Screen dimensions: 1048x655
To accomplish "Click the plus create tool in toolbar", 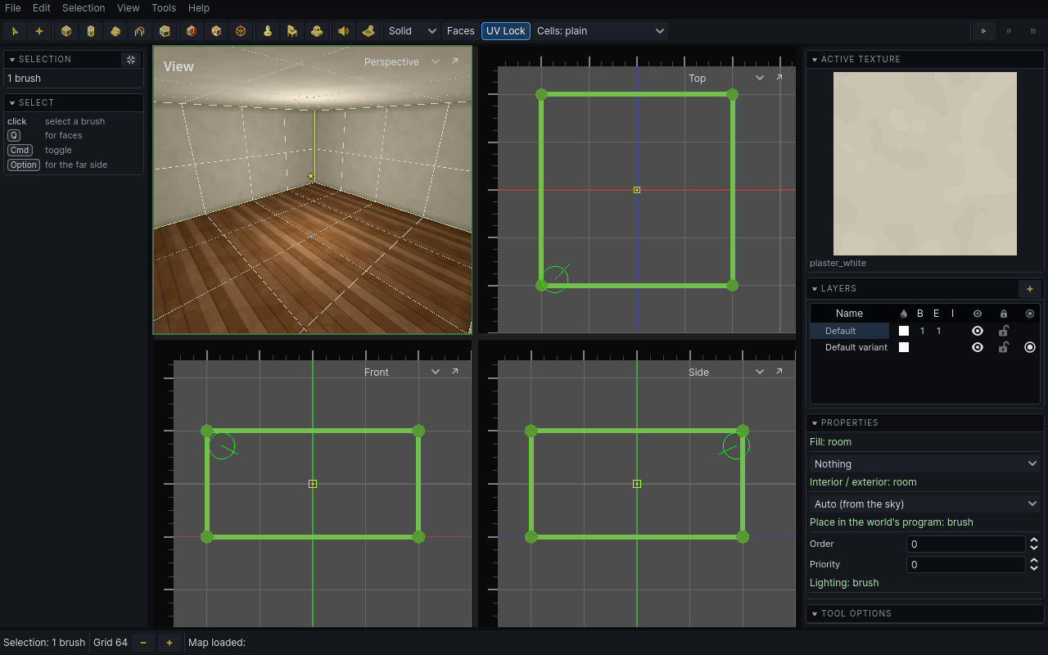I will [x=39, y=31].
